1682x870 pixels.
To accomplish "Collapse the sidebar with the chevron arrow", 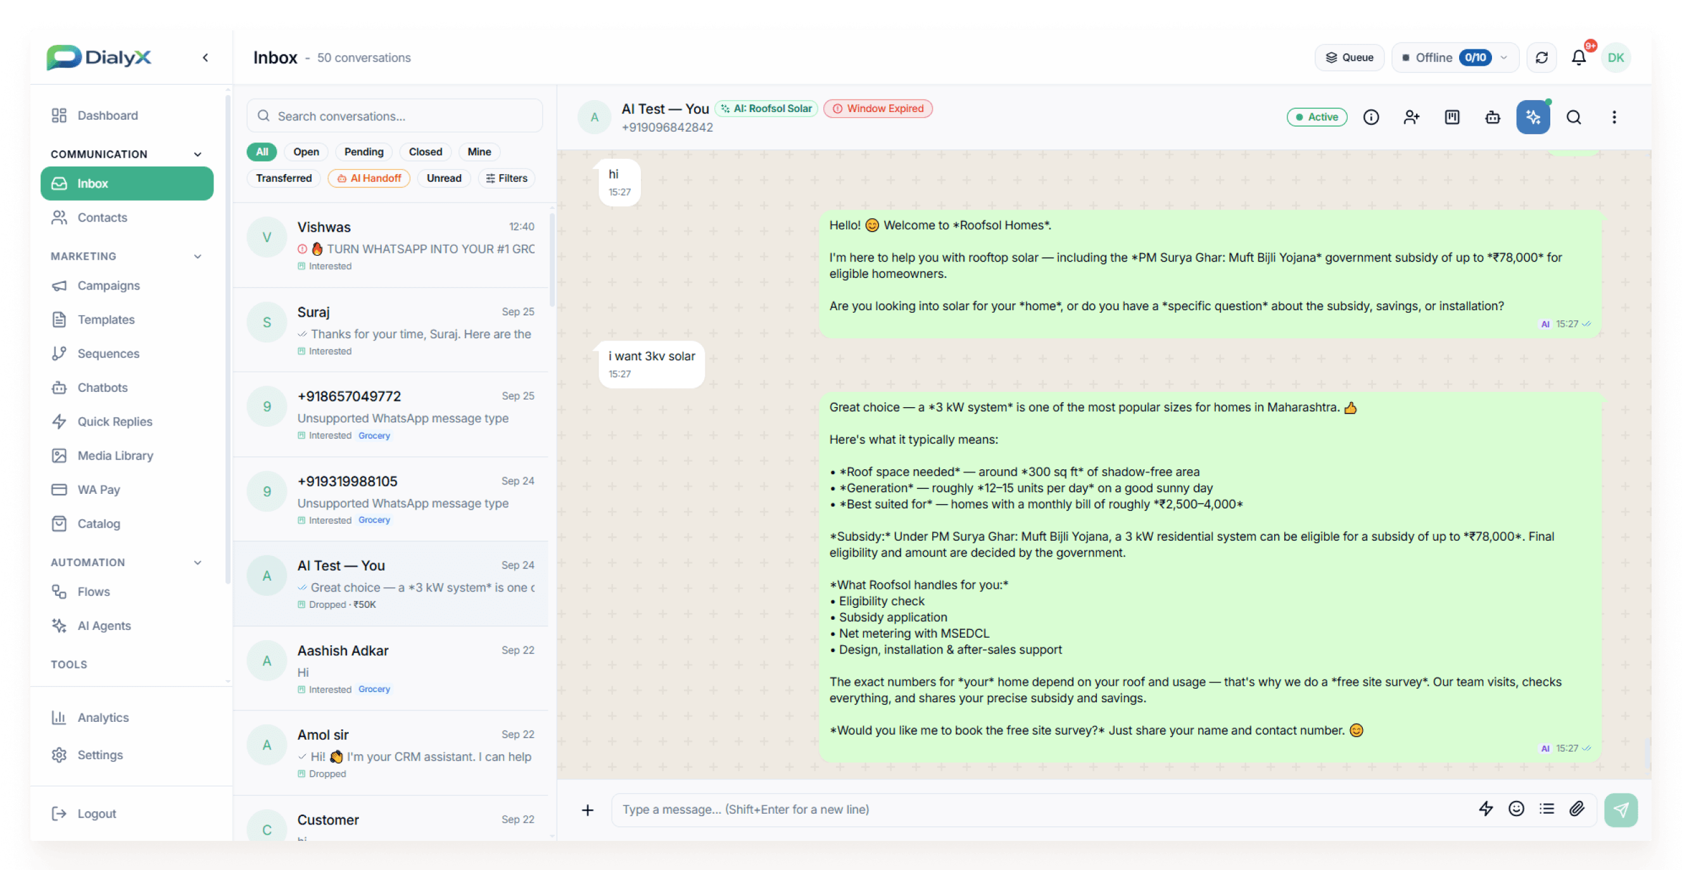I will [205, 58].
